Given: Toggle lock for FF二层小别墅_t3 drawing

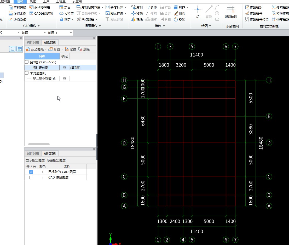Looking at the screenshot, I should click(x=64, y=79).
